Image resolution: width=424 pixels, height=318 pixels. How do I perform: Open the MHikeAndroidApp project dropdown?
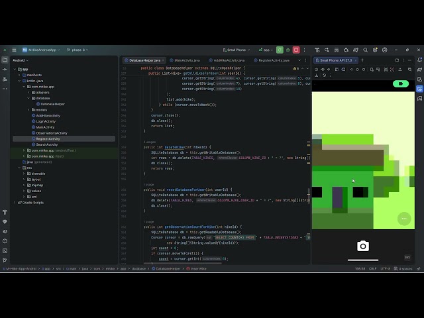coord(41,50)
